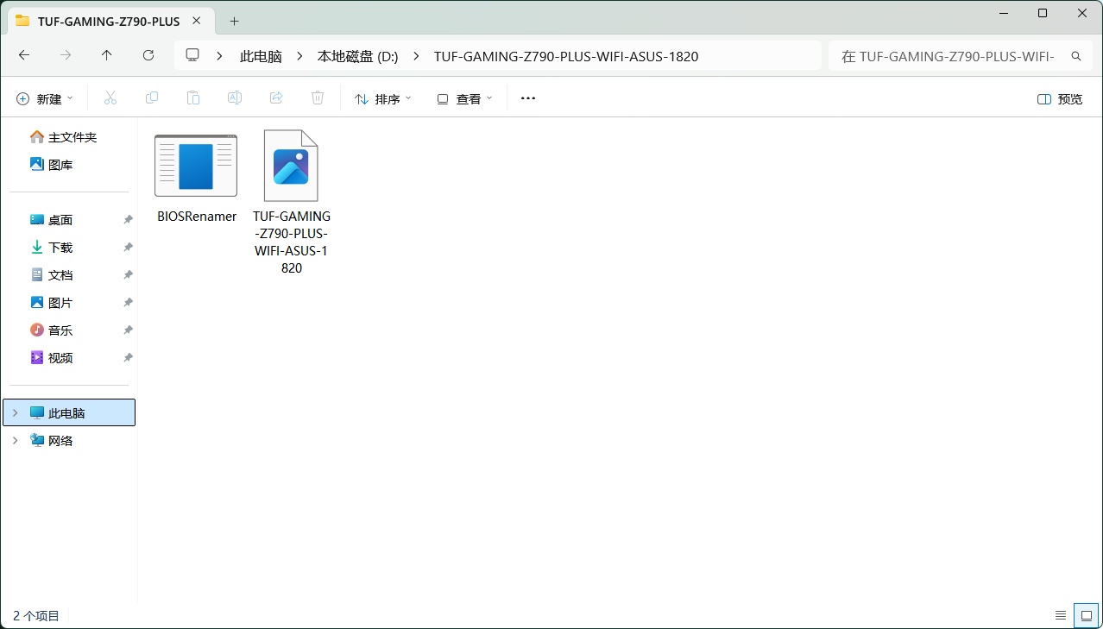1103x629 pixels.
Task: Open 下载 folder in sidebar
Action: [52, 248]
